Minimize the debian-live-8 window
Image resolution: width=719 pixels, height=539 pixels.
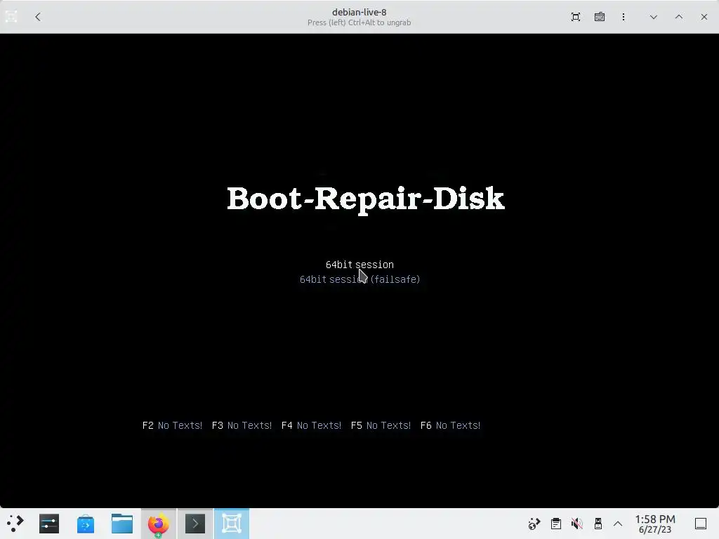(654, 17)
